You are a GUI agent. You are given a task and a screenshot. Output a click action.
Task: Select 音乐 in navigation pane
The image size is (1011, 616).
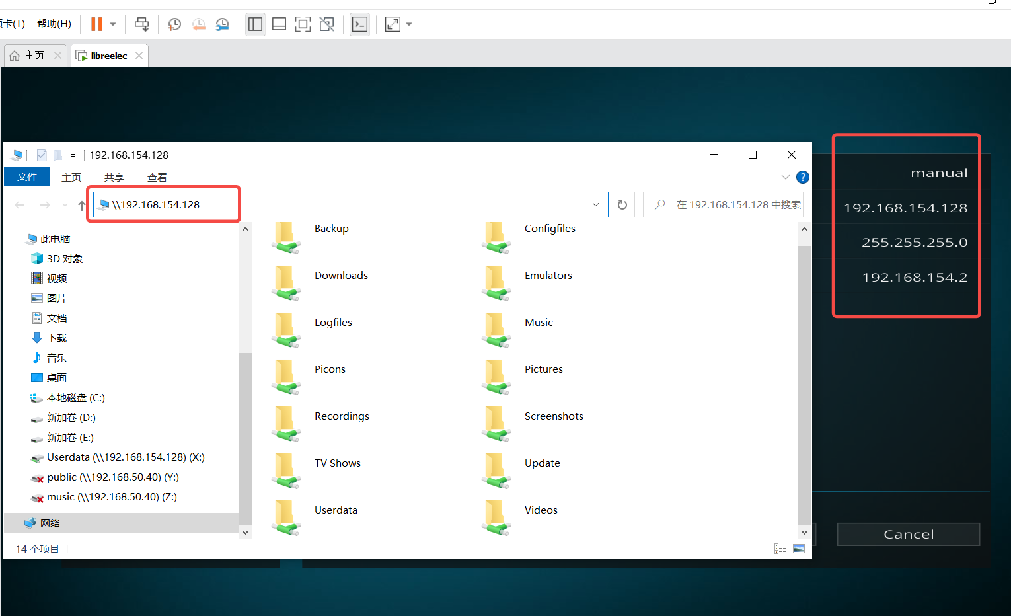[x=50, y=358]
